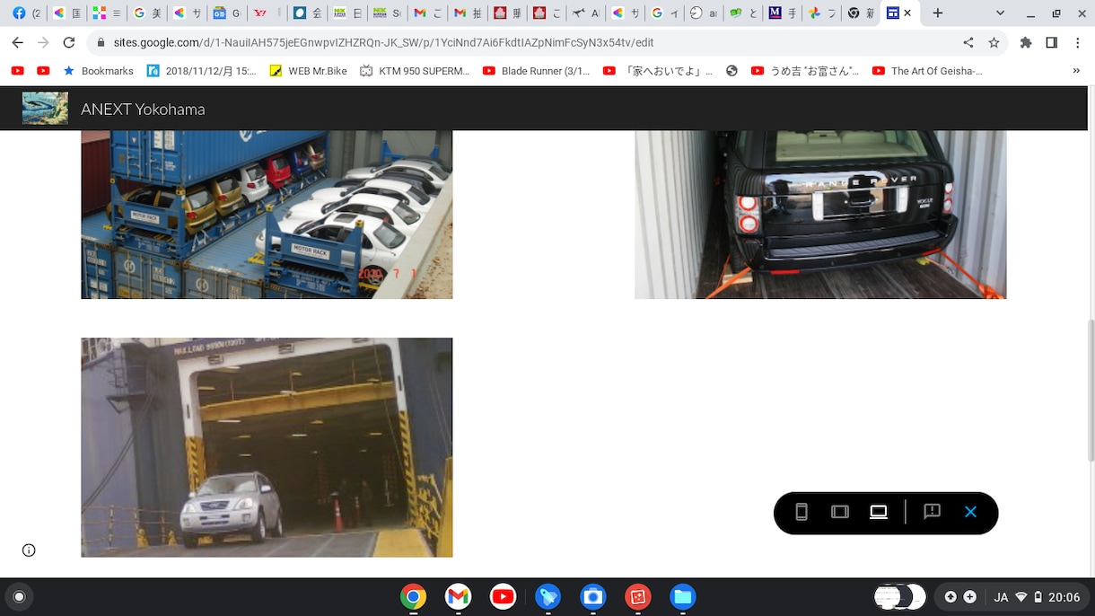Open the site info icon at page bottom-left
Viewport: 1095px width, 616px height.
29,550
